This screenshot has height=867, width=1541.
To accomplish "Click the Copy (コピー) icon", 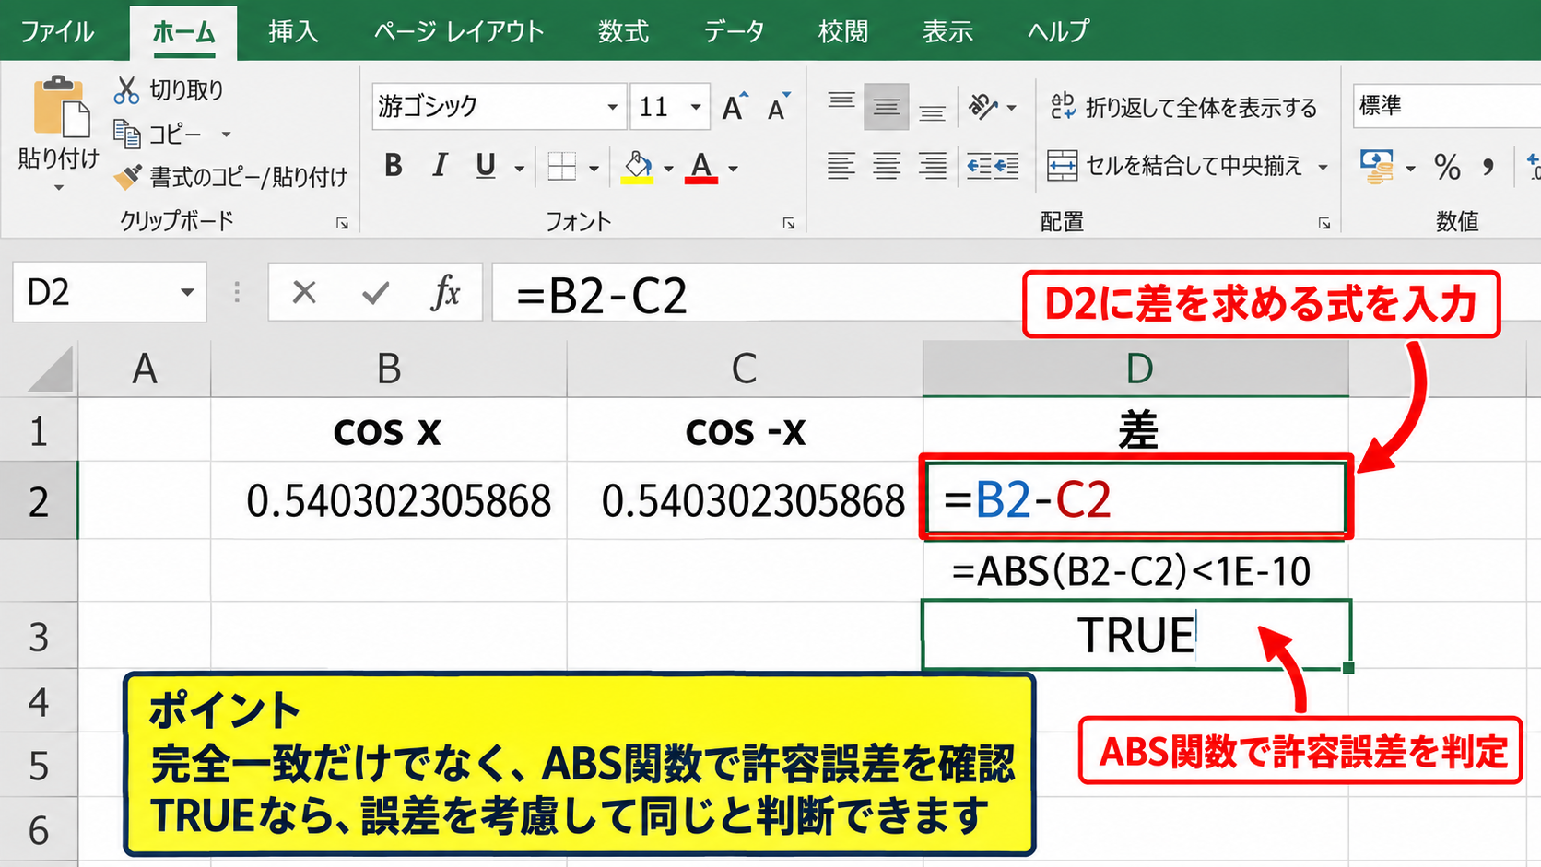I will point(126,134).
